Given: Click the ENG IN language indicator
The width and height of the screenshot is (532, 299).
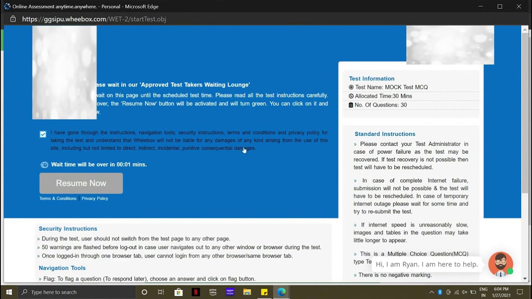Looking at the screenshot, I should 483,292.
